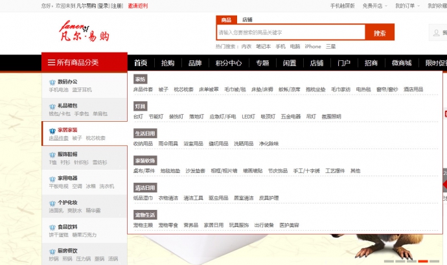Open the 驱虫用品 link

218,198
